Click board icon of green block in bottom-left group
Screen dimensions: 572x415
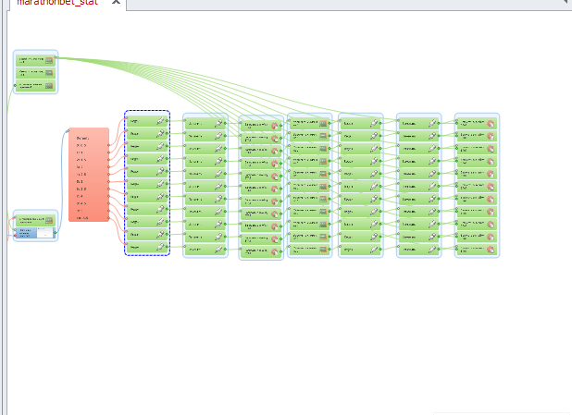click(x=49, y=220)
